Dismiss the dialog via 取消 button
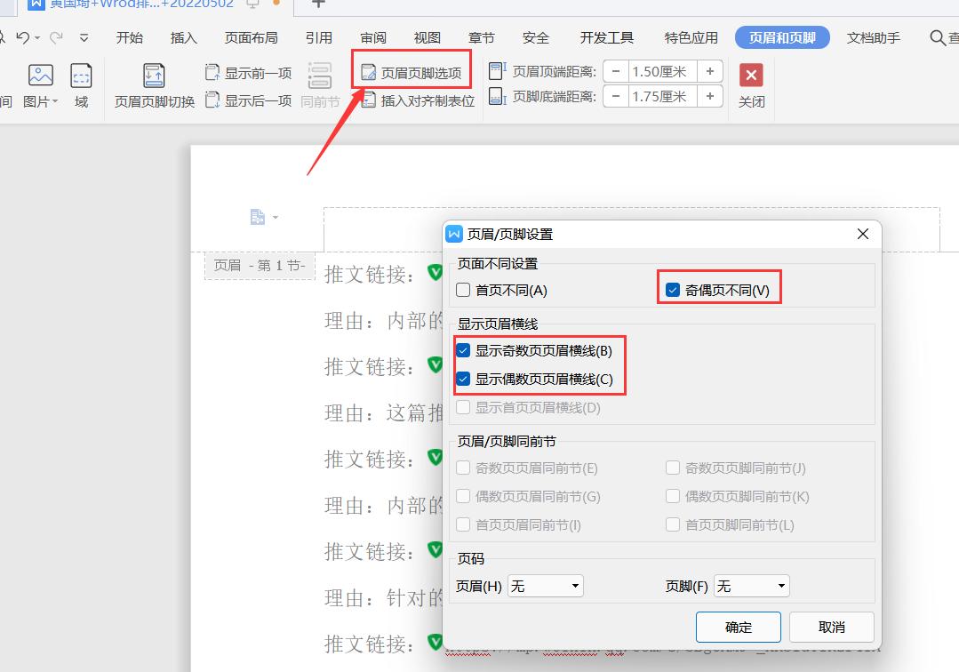959x672 pixels. [830, 627]
